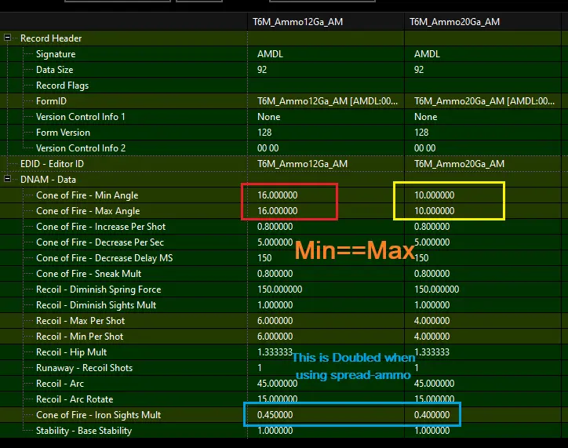Viewport: 568px width, 448px height.
Task: Select Cone of Fire - Max Angle label
Action: click(x=88, y=211)
